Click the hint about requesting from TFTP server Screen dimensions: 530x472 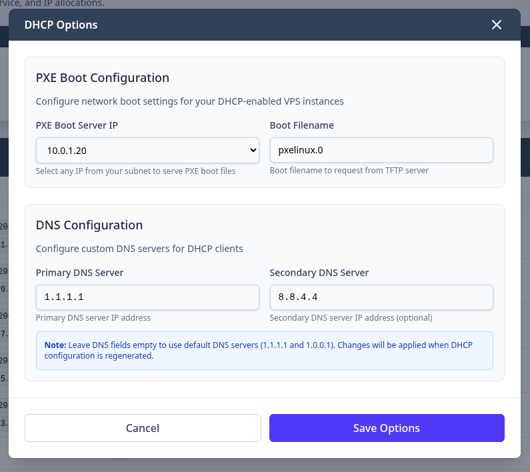pyautogui.click(x=349, y=171)
